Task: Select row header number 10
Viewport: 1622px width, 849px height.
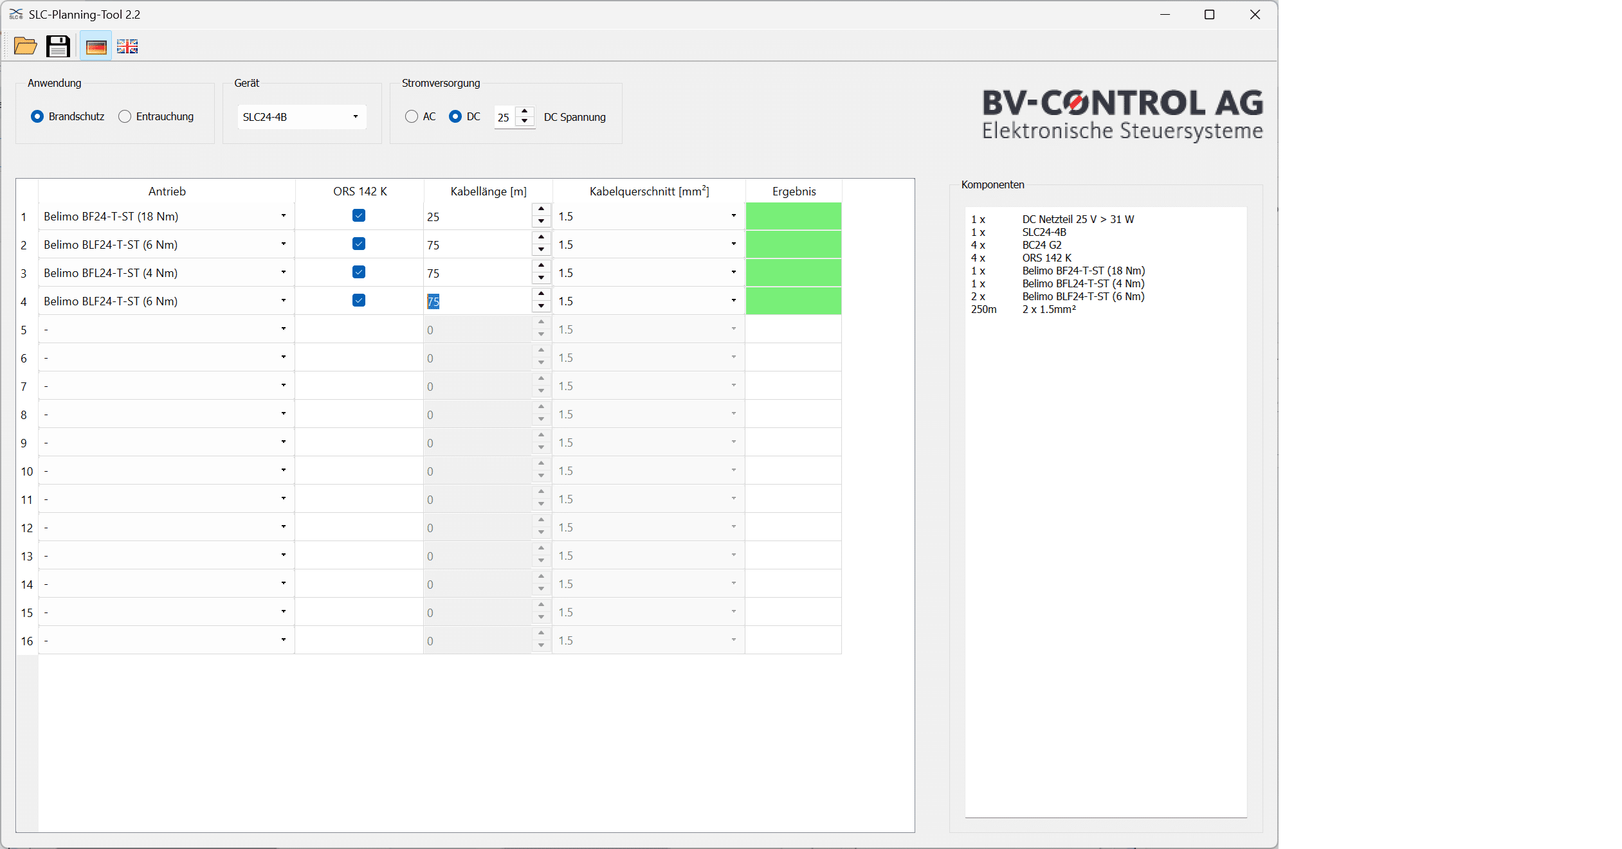Action: [27, 471]
